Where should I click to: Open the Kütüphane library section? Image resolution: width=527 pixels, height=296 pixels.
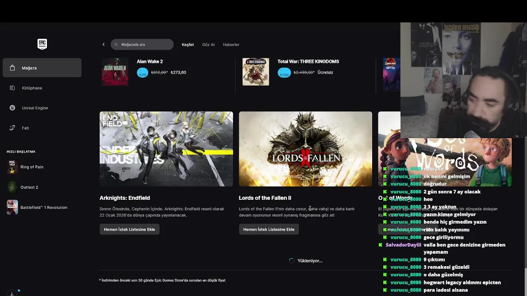[42, 88]
